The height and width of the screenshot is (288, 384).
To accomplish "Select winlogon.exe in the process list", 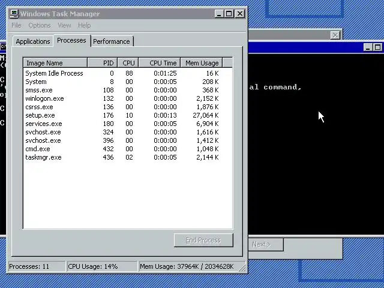I will (x=44, y=98).
